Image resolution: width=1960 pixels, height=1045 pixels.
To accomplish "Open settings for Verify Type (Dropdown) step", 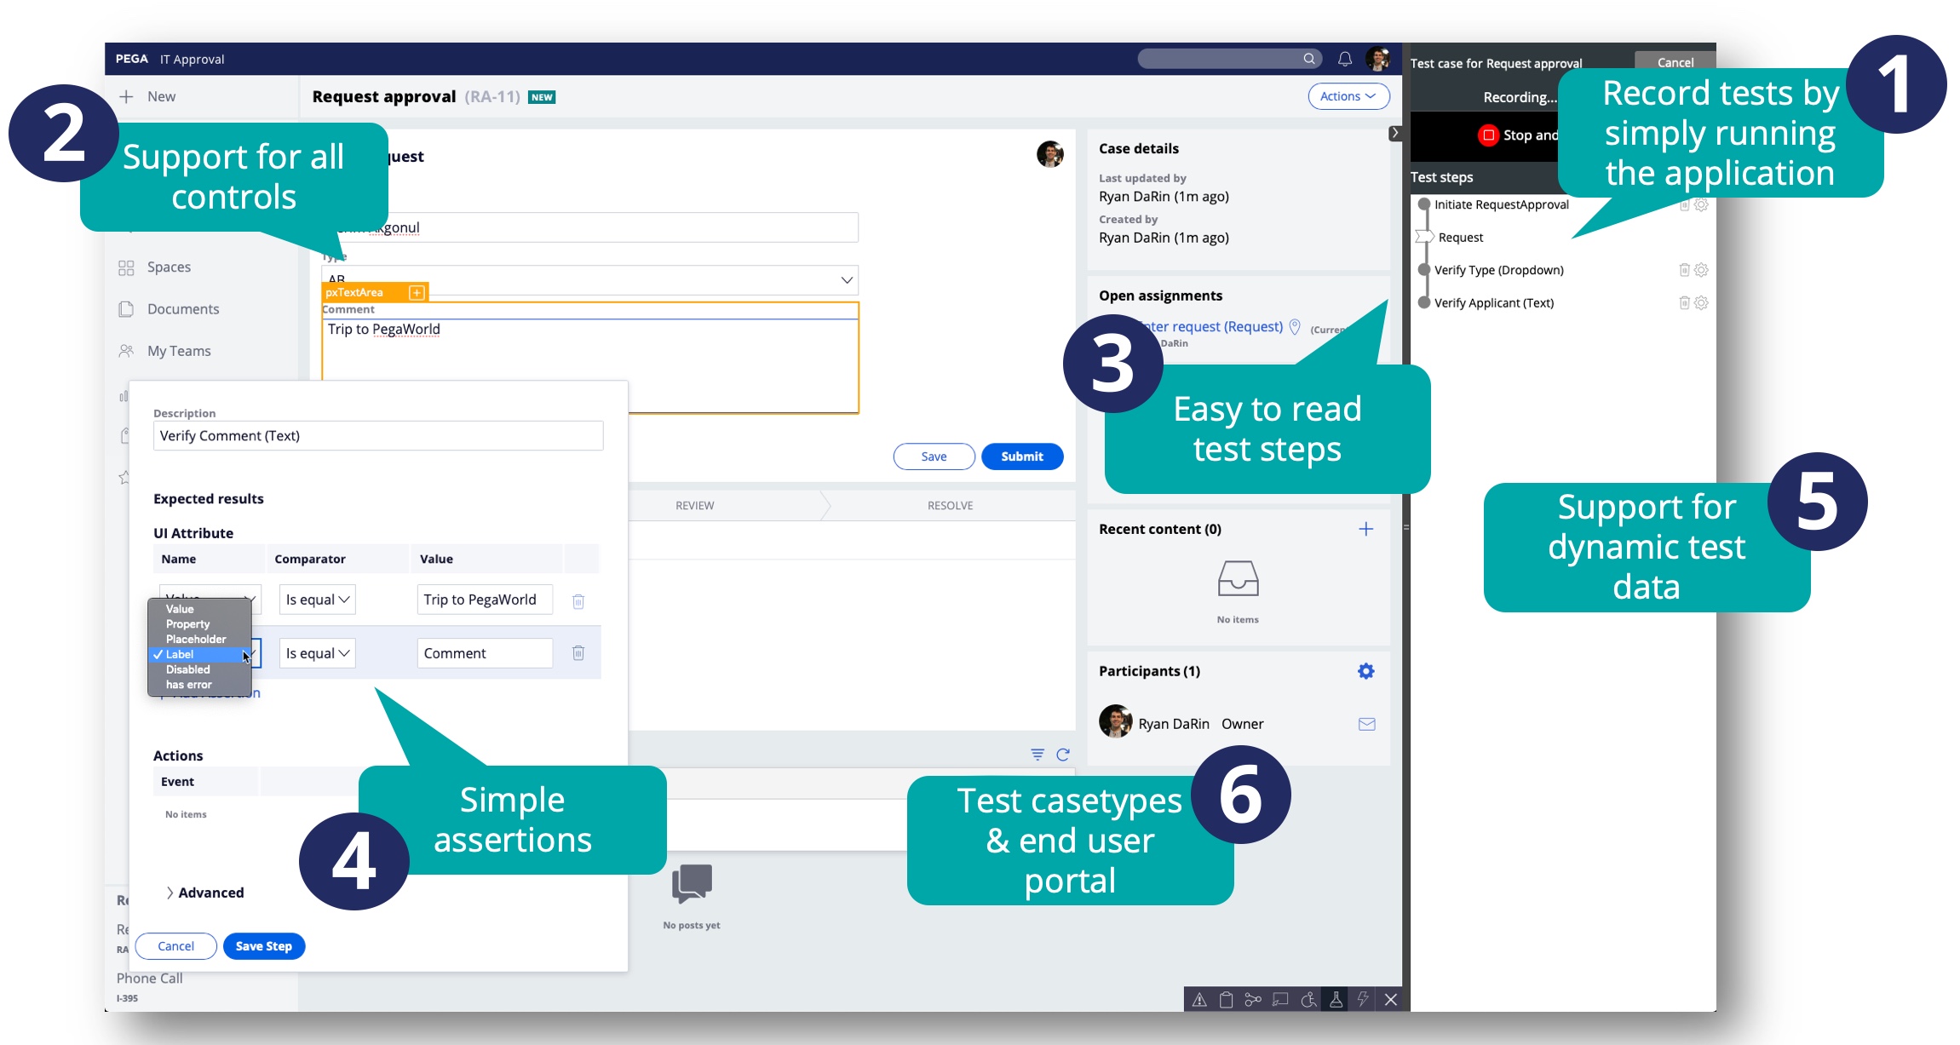I will (x=1701, y=270).
